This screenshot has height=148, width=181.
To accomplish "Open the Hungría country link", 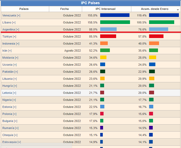I will coord(8,86).
